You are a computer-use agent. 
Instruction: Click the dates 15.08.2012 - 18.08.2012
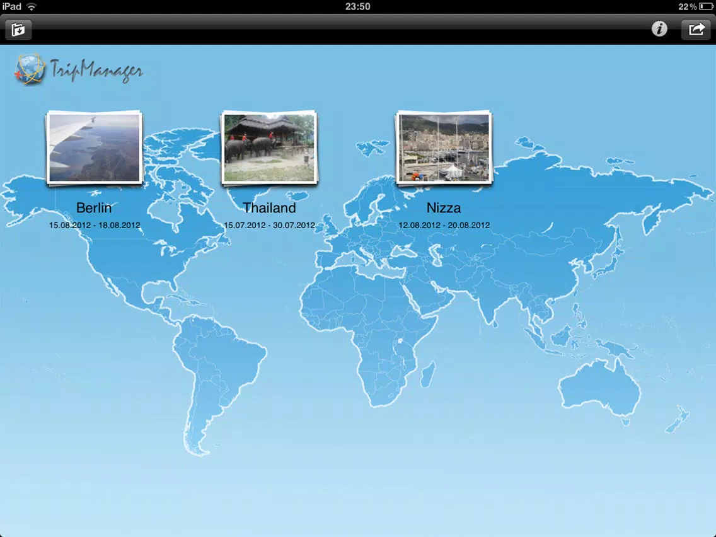pos(95,225)
